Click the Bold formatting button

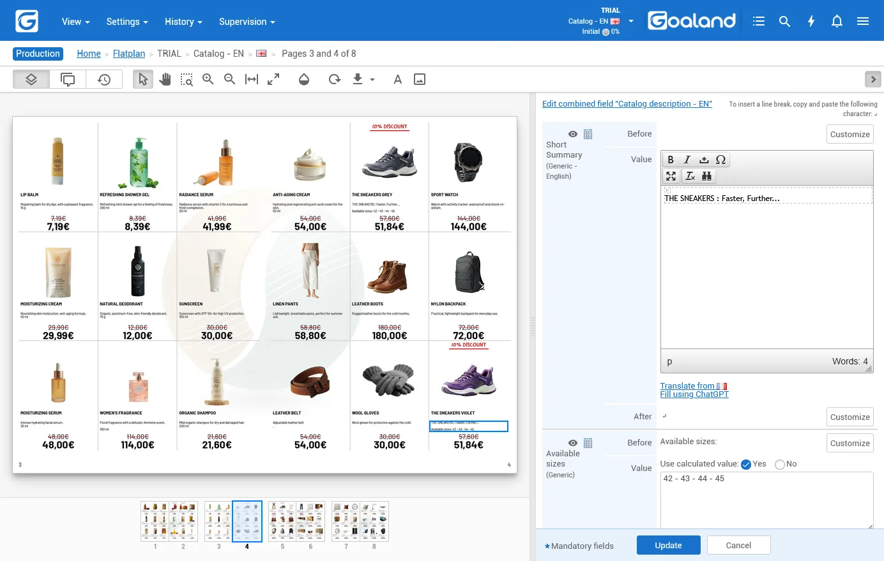coord(671,160)
